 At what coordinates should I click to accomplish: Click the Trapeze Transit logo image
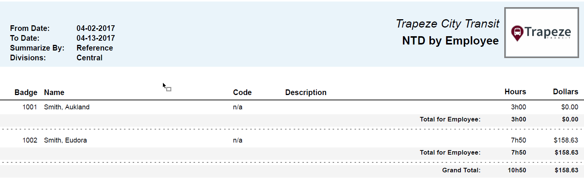[x=541, y=33]
